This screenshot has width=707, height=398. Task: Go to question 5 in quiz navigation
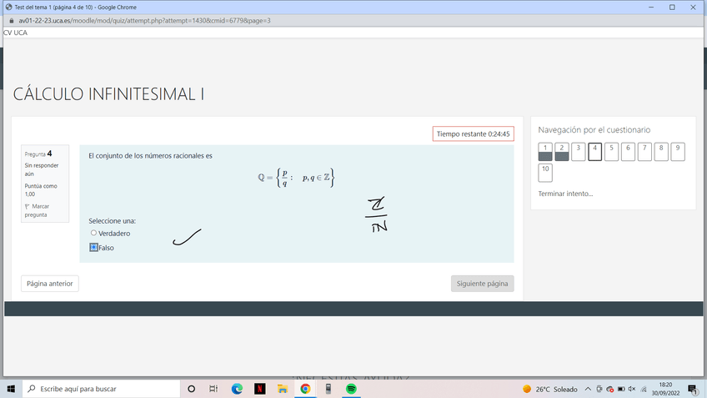(611, 152)
